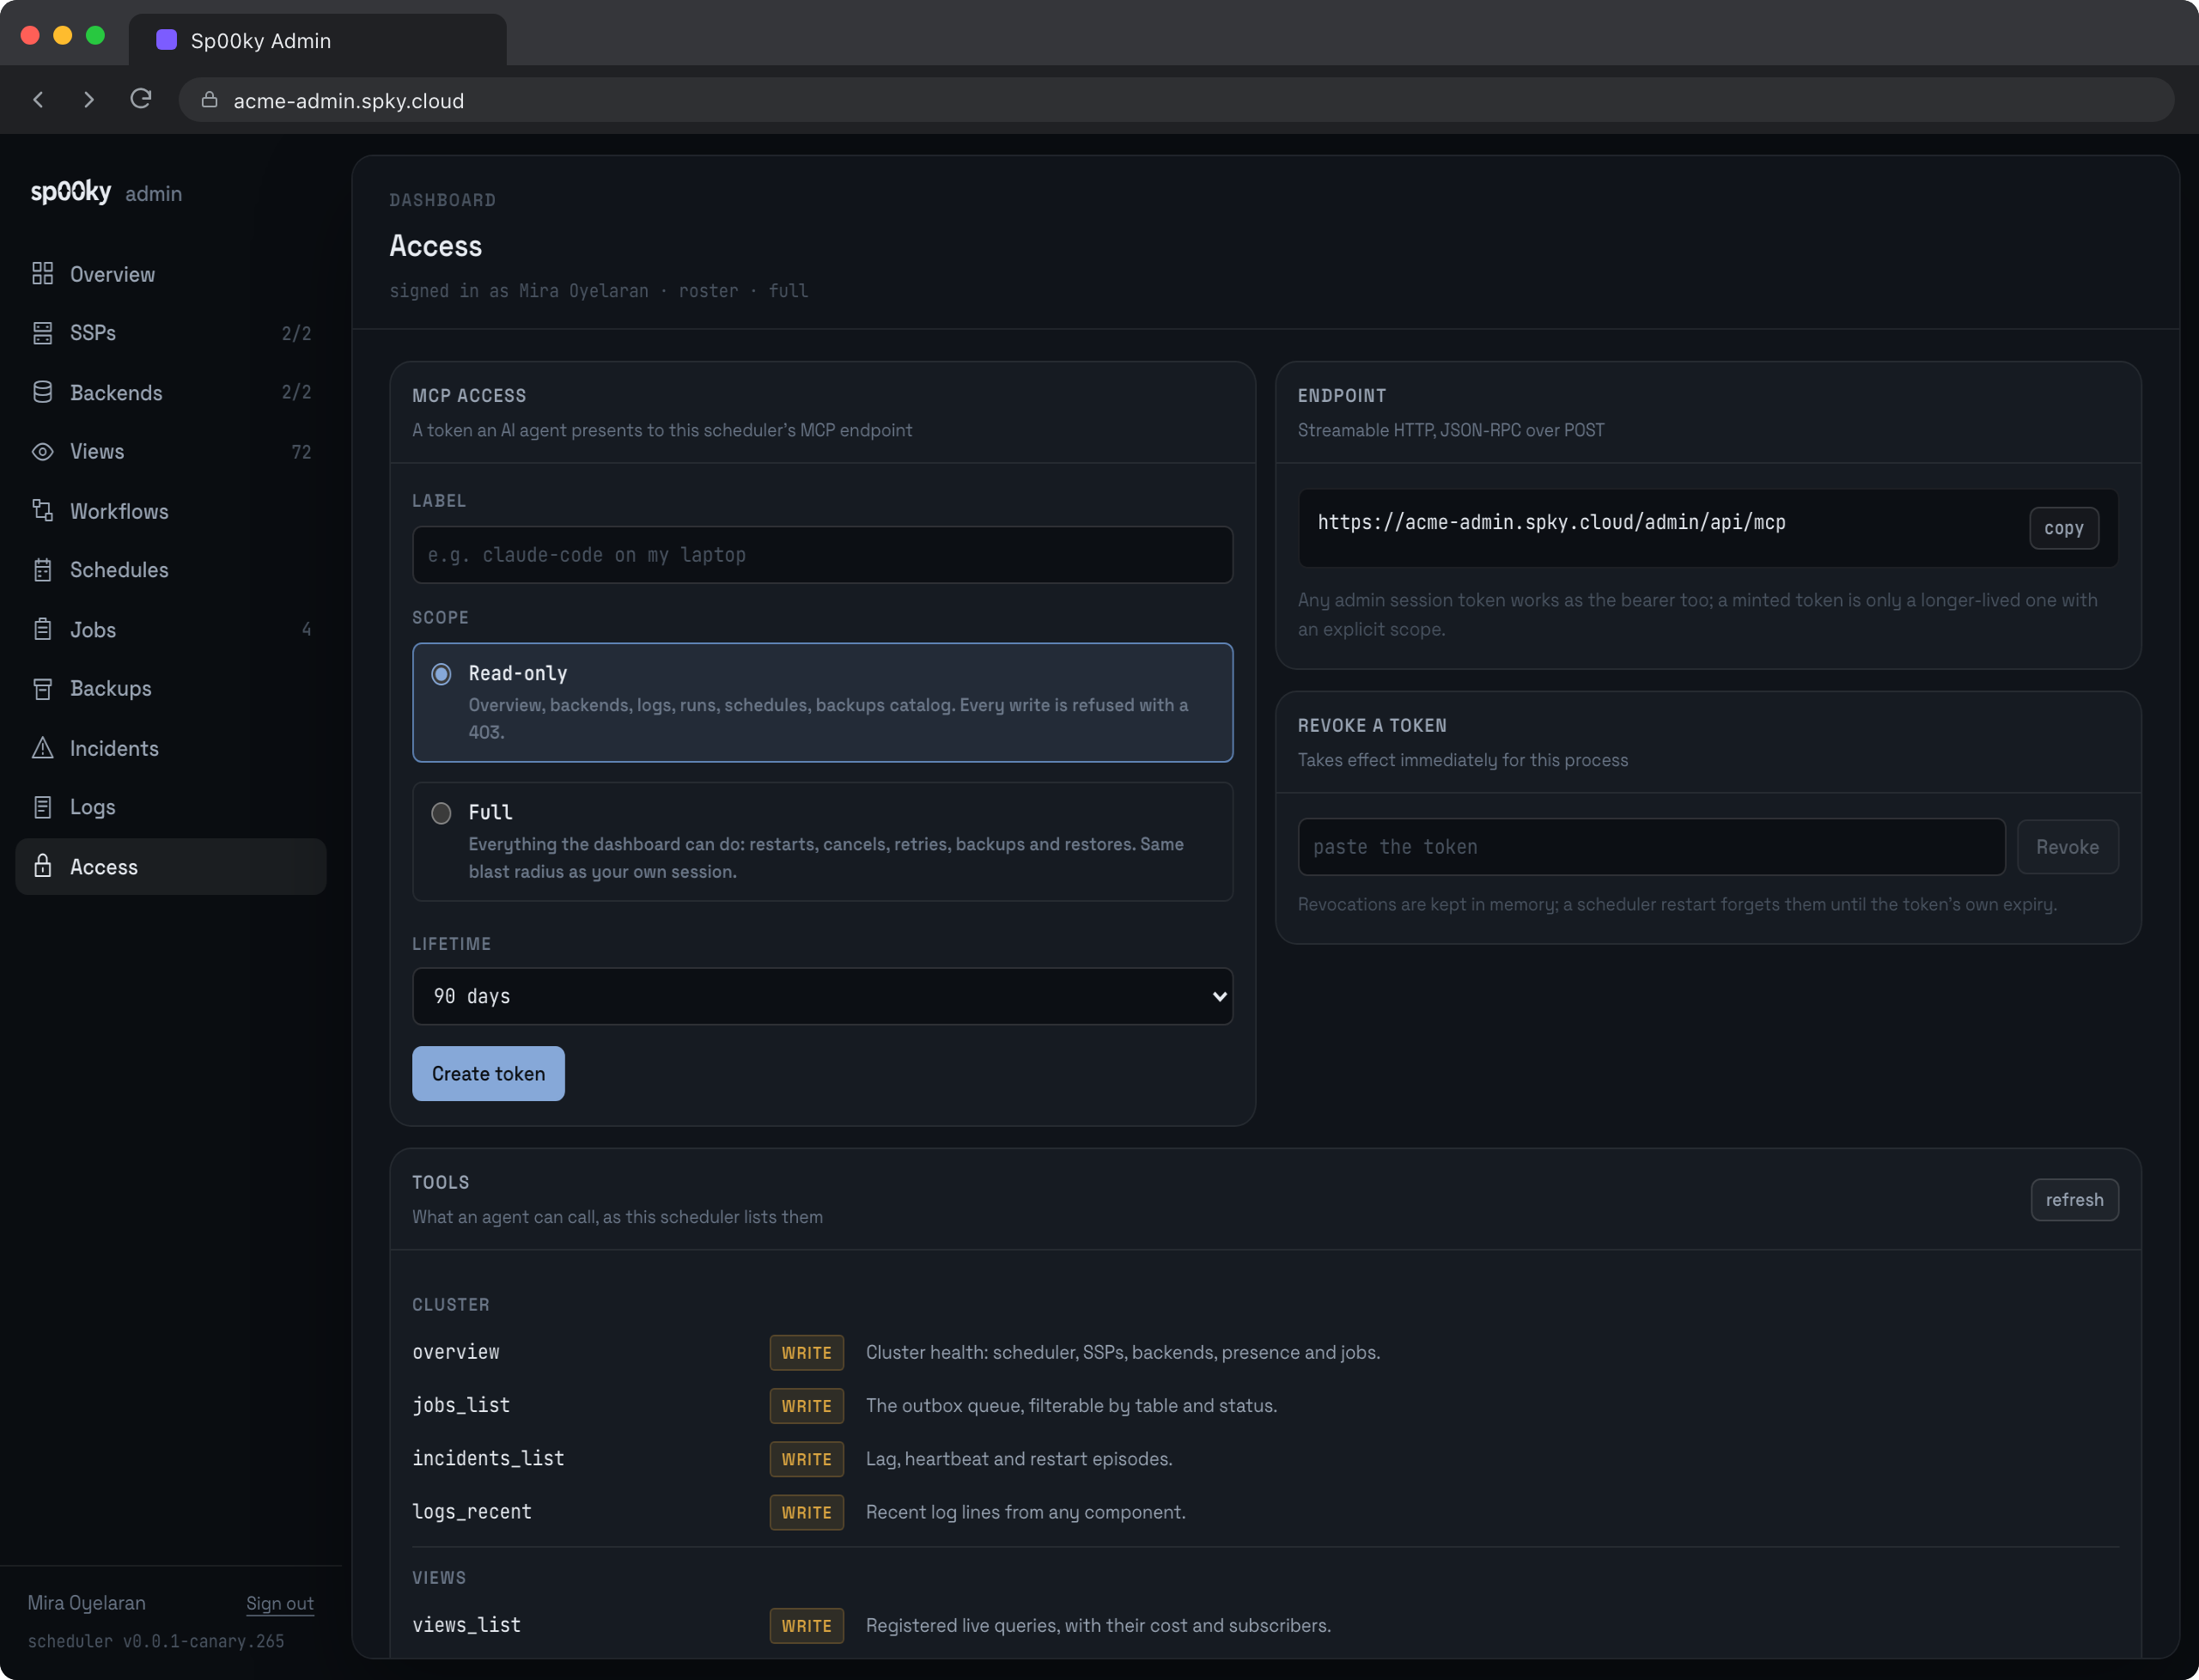Viewport: 2199px width, 1680px height.
Task: Click the Create token button
Action: tap(488, 1074)
